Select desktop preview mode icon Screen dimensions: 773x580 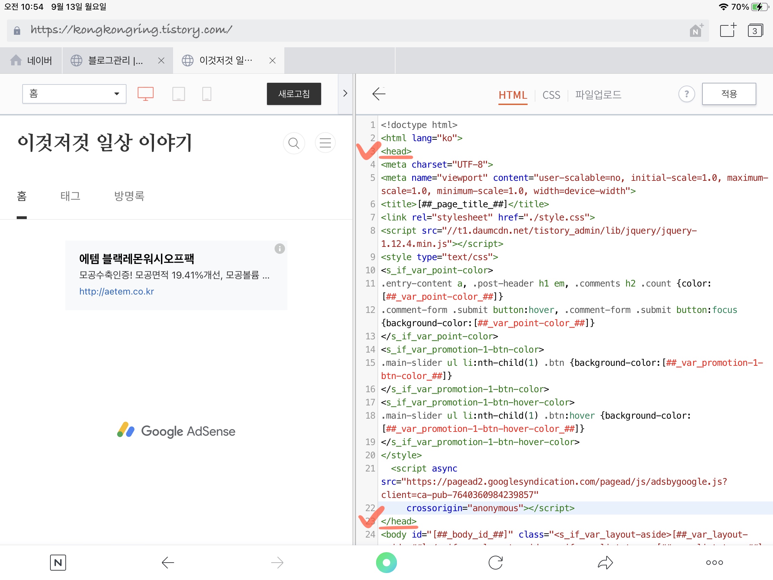(x=146, y=94)
